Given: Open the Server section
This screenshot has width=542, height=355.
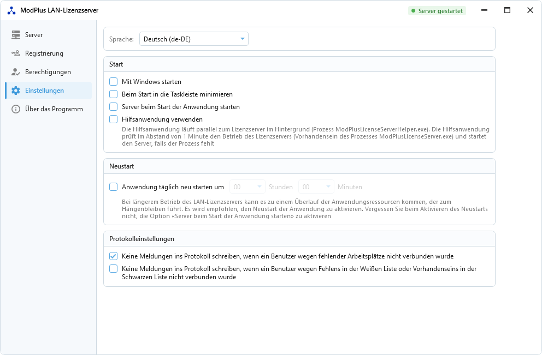Looking at the screenshot, I should [49, 35].
